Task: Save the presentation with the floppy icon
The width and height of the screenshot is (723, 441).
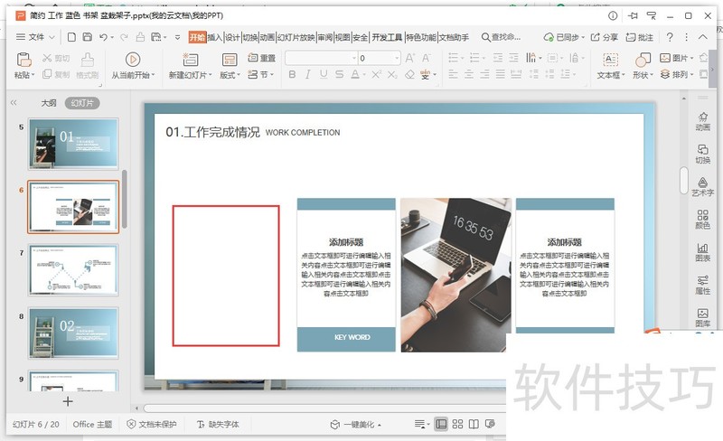Action: [x=87, y=37]
